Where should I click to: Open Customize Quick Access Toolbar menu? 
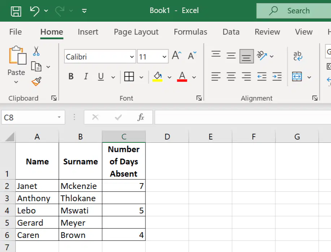click(x=84, y=11)
